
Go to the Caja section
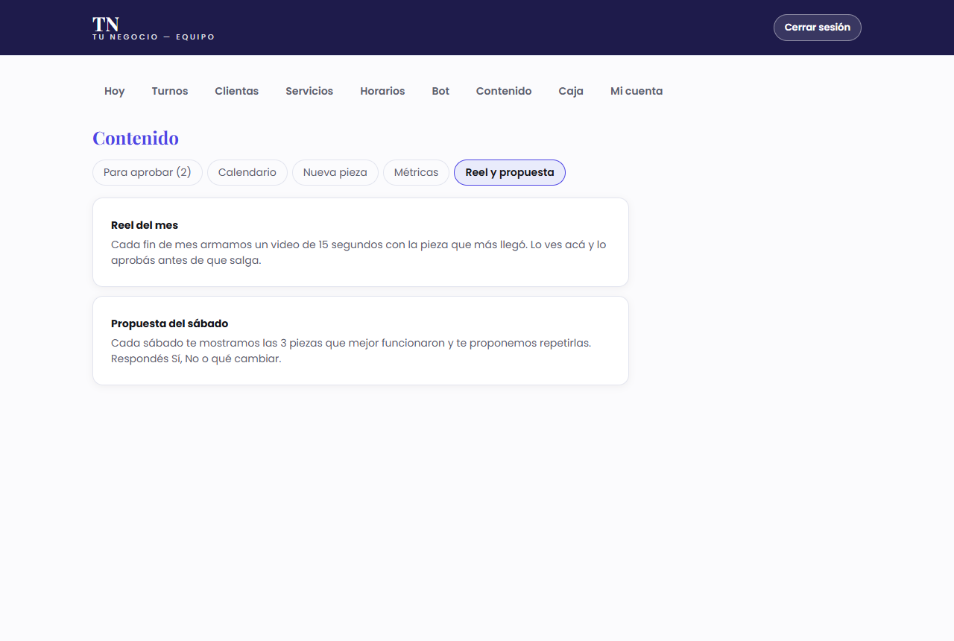point(571,91)
